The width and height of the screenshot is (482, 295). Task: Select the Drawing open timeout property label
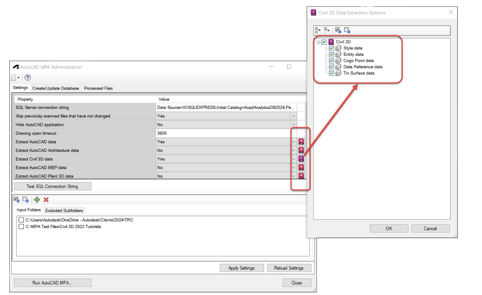click(x=36, y=133)
